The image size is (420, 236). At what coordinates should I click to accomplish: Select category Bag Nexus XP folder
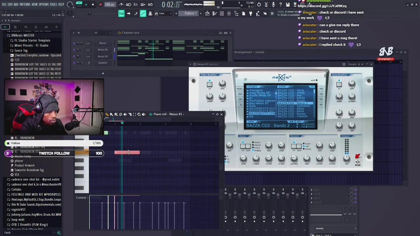pyautogui.click(x=259, y=103)
